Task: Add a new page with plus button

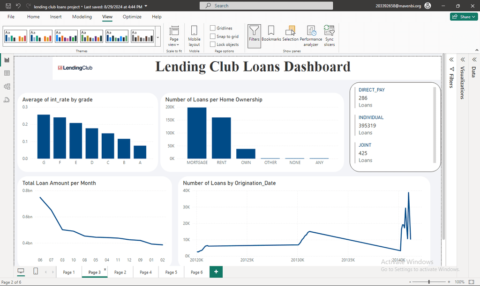Action: pyautogui.click(x=216, y=272)
